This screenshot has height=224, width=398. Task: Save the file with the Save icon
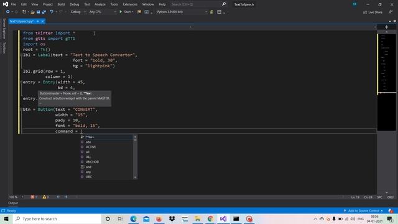(39, 12)
